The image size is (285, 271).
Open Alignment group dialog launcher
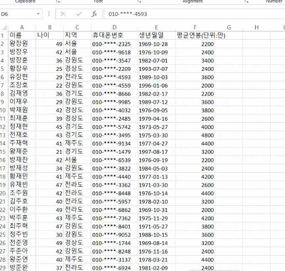tap(246, 1)
